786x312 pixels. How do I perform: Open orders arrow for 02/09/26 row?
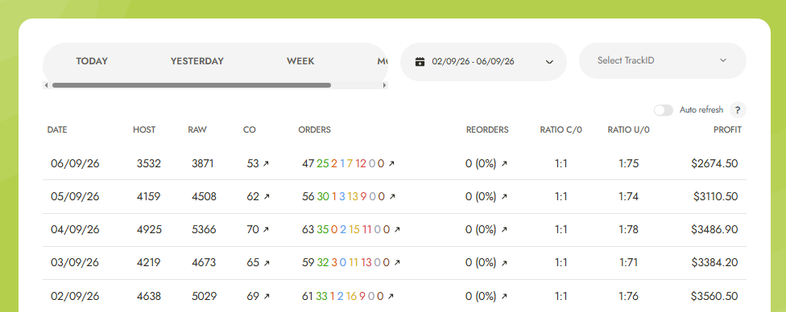391,297
